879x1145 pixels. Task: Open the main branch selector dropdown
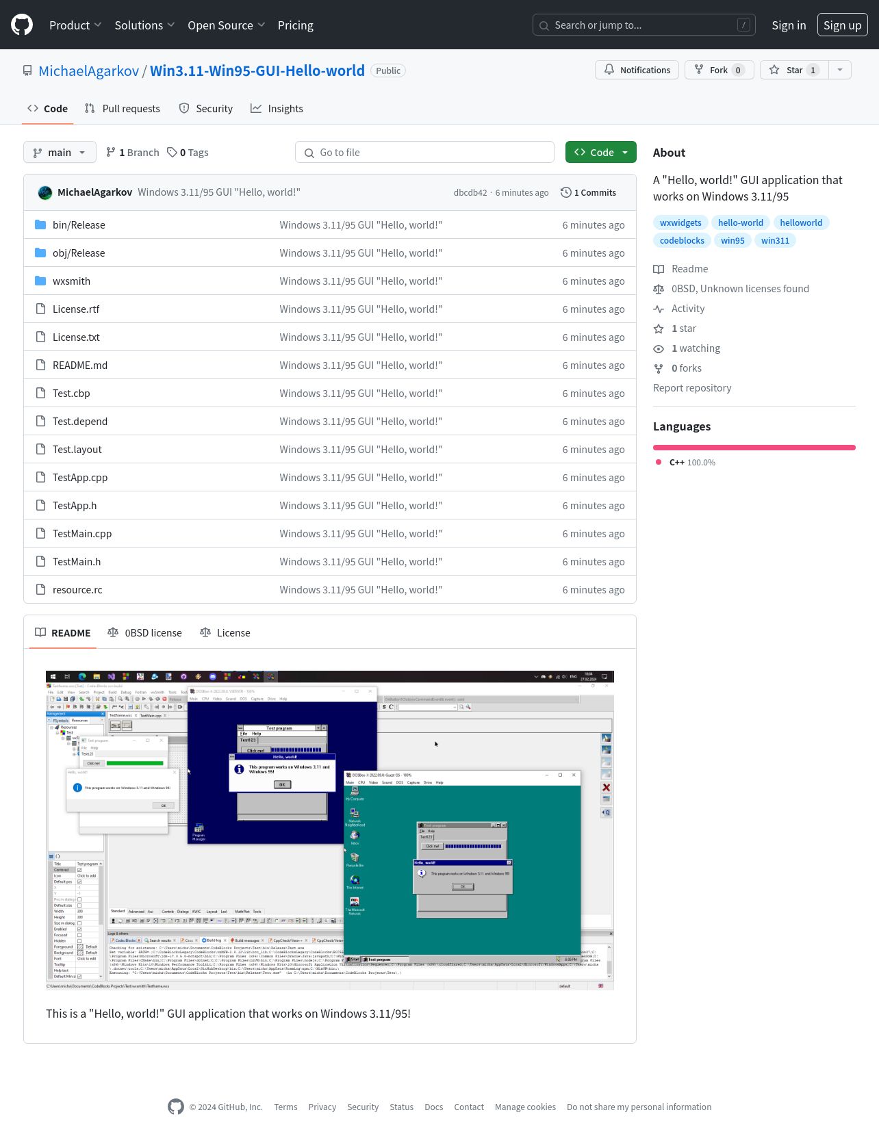click(x=60, y=152)
